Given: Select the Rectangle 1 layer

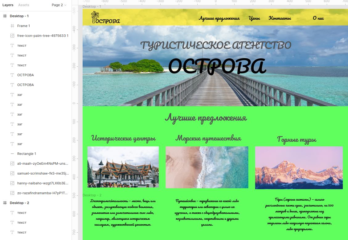Looking at the screenshot, I should (36, 154).
